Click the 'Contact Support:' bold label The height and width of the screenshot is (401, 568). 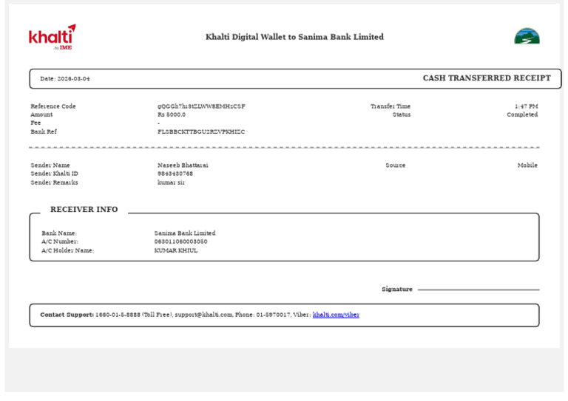click(x=67, y=315)
